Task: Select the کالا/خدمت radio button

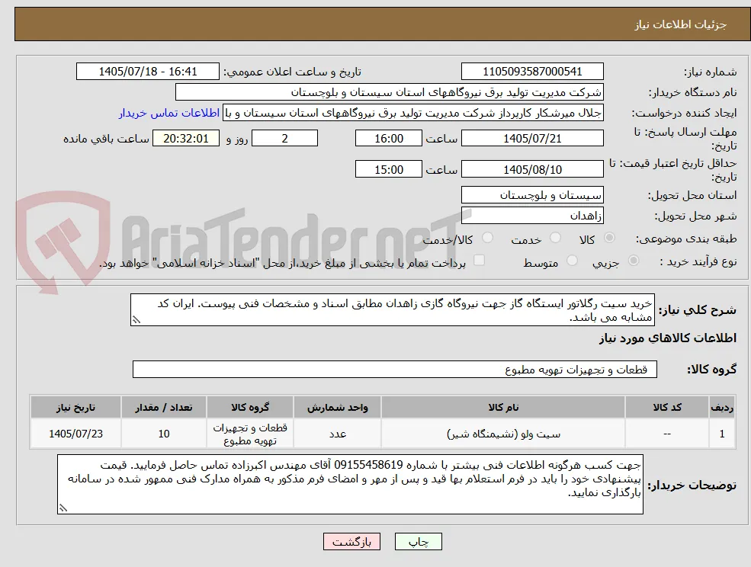Action: (x=487, y=238)
